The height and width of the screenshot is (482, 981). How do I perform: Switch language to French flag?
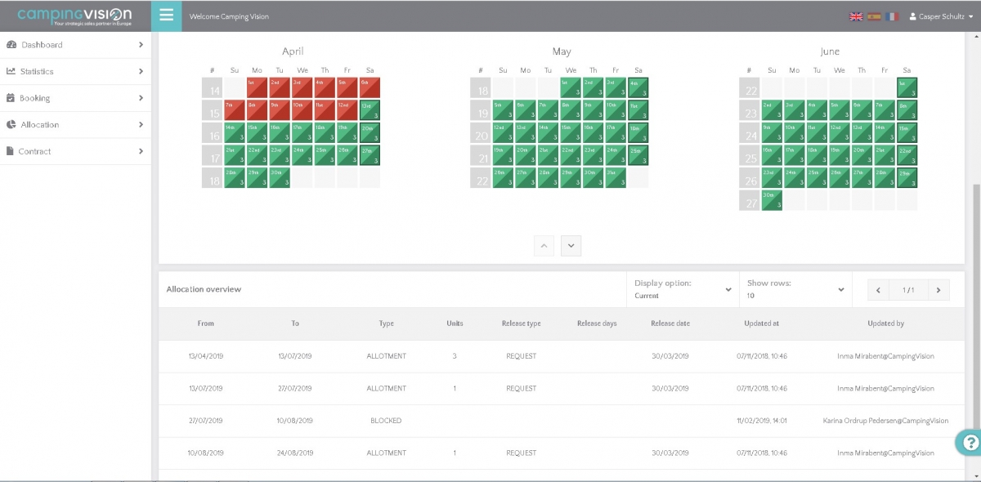892,16
